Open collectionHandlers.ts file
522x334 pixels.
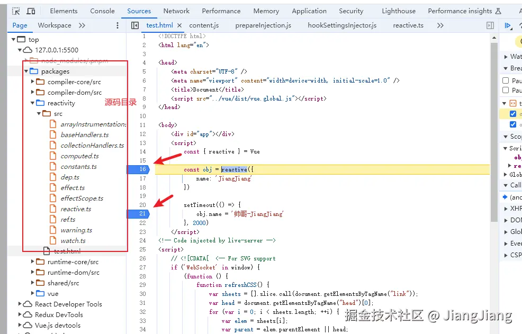pos(92,146)
